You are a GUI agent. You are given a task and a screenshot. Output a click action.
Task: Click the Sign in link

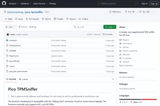tap(144, 3)
